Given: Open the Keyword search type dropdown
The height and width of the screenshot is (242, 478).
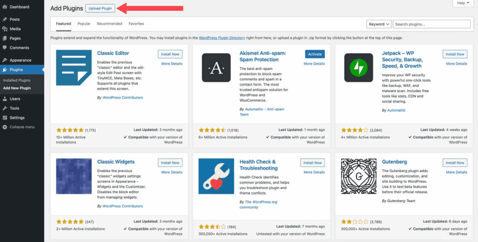Looking at the screenshot, I should (379, 24).
